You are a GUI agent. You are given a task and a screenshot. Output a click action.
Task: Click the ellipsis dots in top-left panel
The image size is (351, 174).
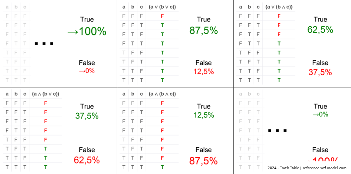(x=44, y=44)
